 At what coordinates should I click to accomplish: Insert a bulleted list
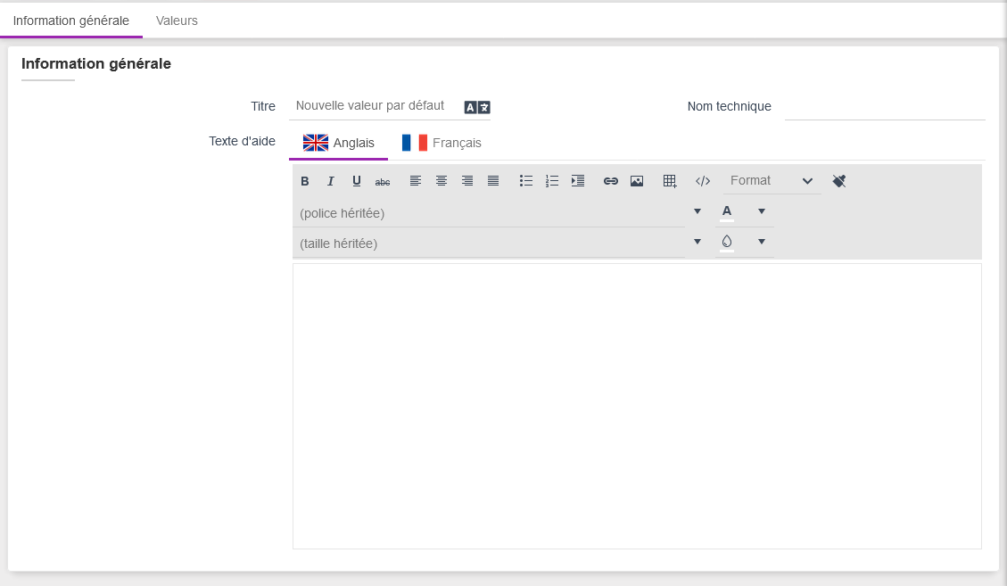pos(526,181)
